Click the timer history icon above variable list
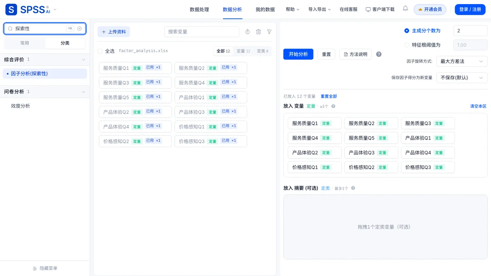491x276 pixels. click(x=248, y=32)
